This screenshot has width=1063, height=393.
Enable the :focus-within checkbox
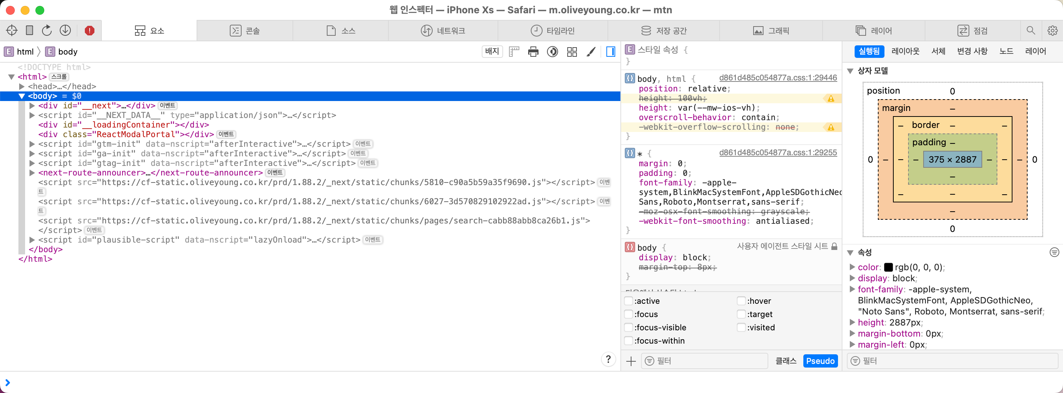(x=629, y=340)
